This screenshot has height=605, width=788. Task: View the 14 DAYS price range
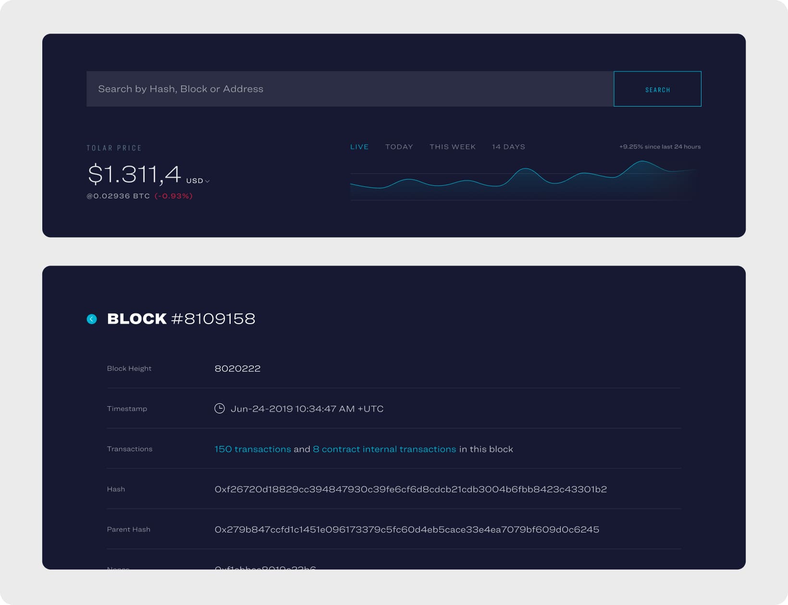coord(508,147)
